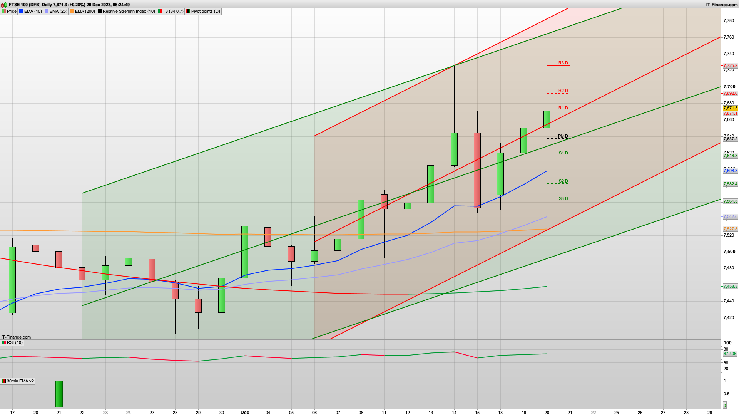Click the 7,780 level on the price axis
This screenshot has width=739, height=416.
coord(729,20)
